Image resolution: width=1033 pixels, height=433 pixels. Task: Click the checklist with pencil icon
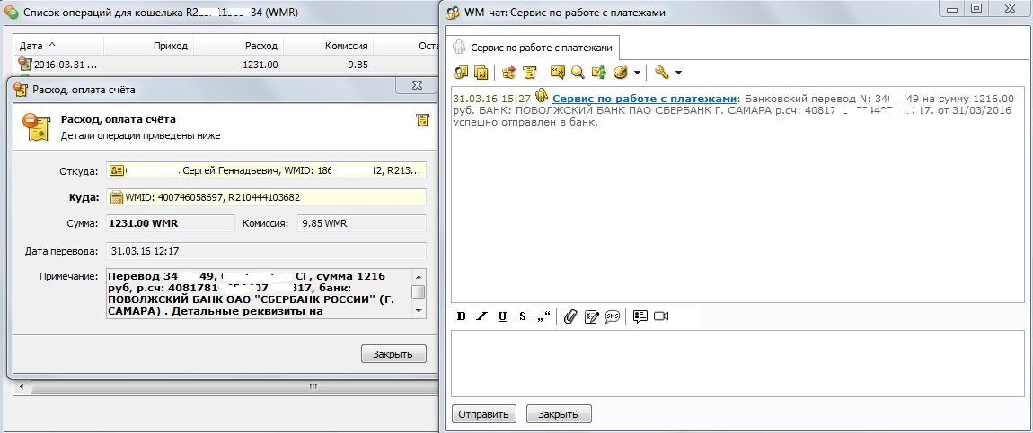tap(591, 316)
